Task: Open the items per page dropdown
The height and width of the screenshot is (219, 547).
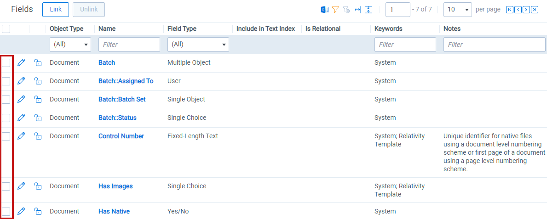Action: [x=457, y=10]
